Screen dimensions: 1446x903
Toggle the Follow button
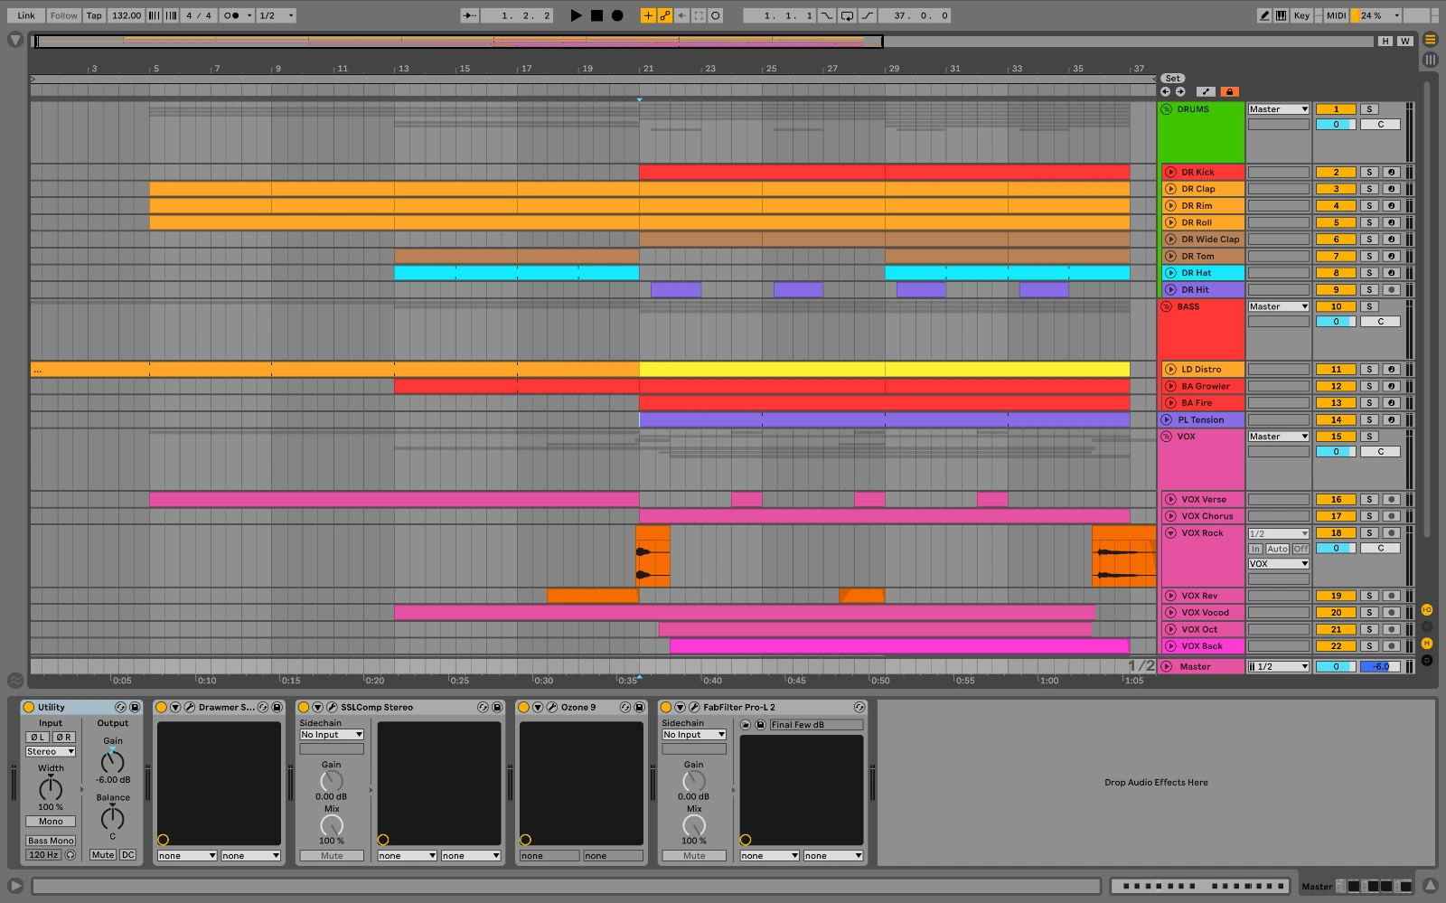point(63,15)
